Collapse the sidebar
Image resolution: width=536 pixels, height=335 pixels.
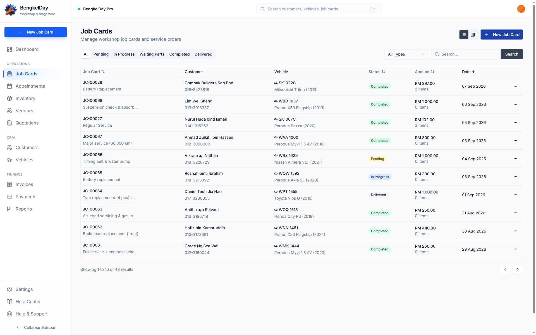point(35,327)
